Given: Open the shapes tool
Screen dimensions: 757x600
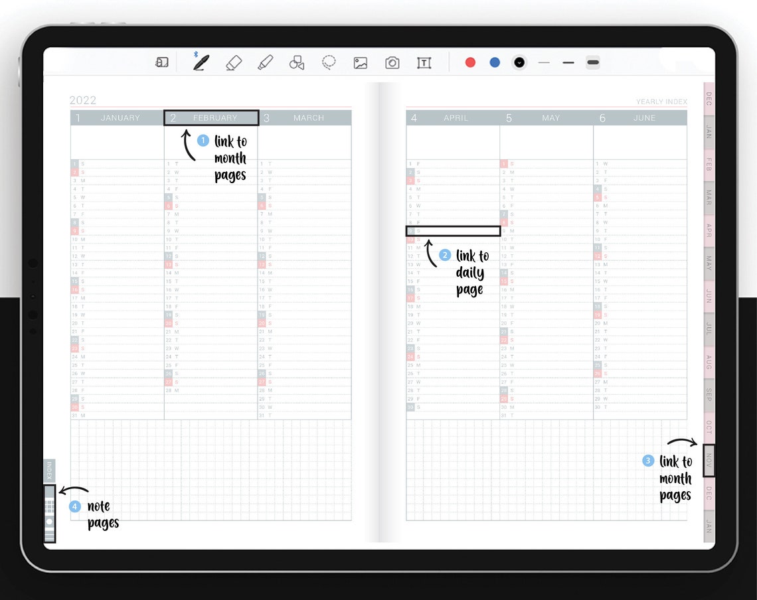Looking at the screenshot, I should [296, 62].
